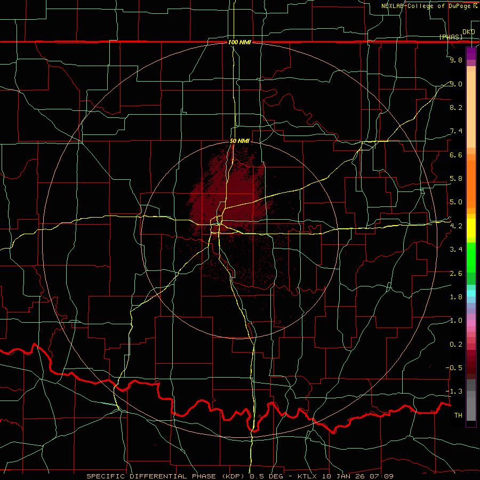Click the 3.4 scale value
This screenshot has width=480, height=480.
[456, 250]
